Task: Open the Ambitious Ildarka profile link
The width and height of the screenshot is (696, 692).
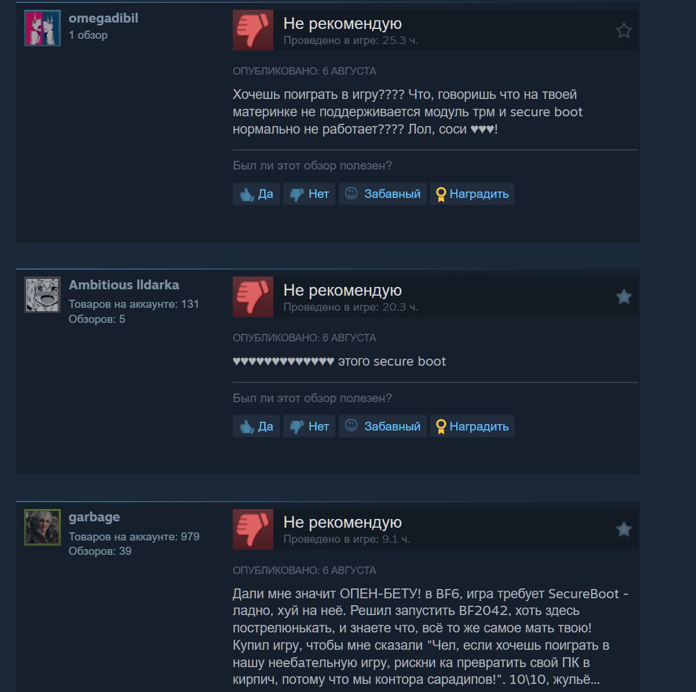Action: (124, 285)
